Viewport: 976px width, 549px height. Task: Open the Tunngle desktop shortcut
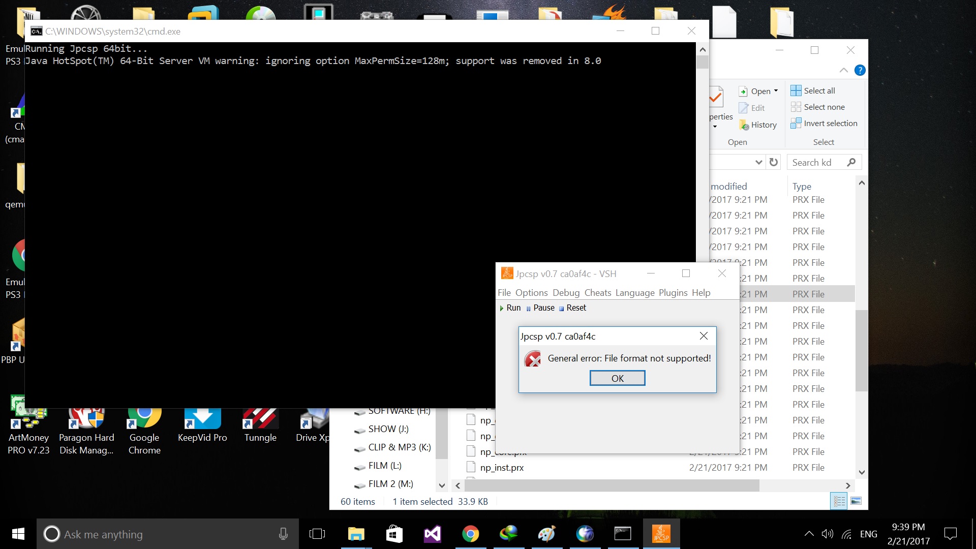pyautogui.click(x=260, y=425)
